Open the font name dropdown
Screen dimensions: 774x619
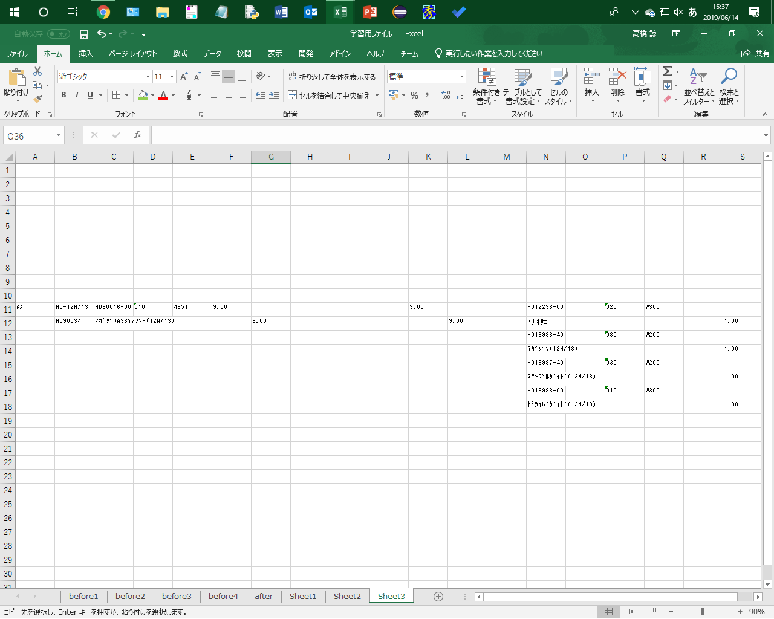click(x=148, y=77)
